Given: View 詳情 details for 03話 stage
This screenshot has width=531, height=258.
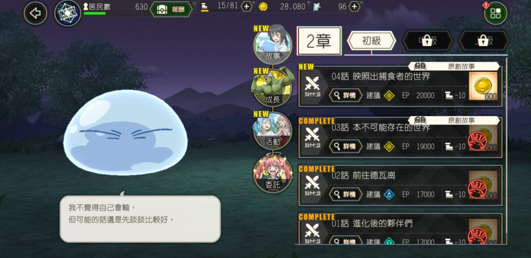Looking at the screenshot, I should pyautogui.click(x=346, y=146).
